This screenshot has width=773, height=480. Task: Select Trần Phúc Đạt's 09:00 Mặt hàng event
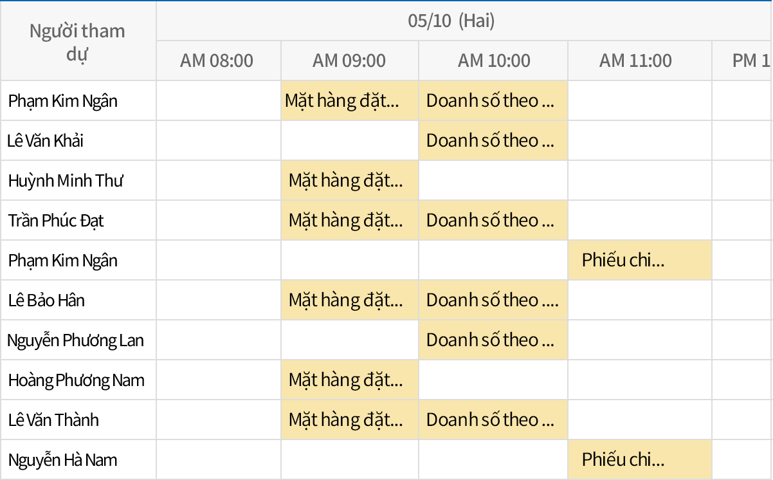349,220
